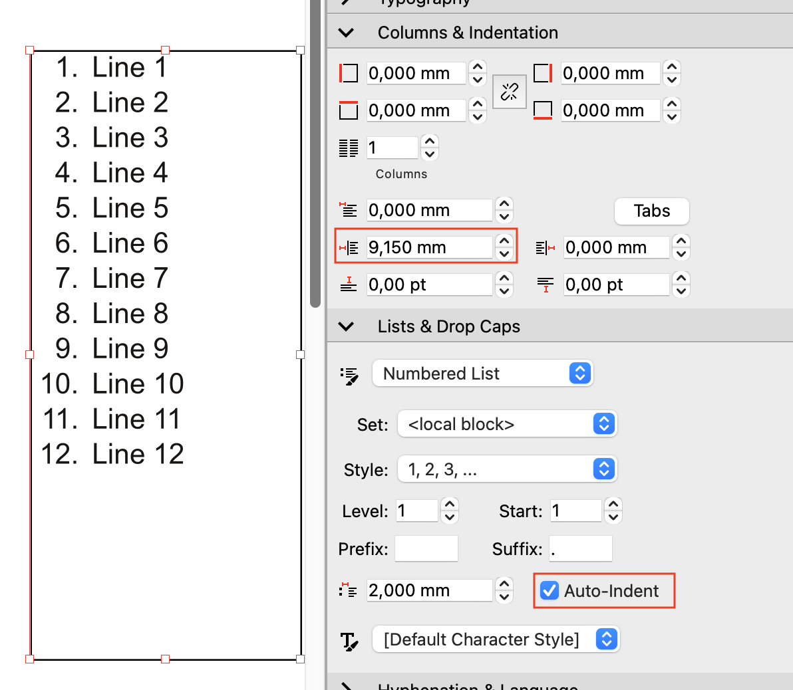
Task: Increase the left indent 9,150 mm value
Action: [x=504, y=241]
